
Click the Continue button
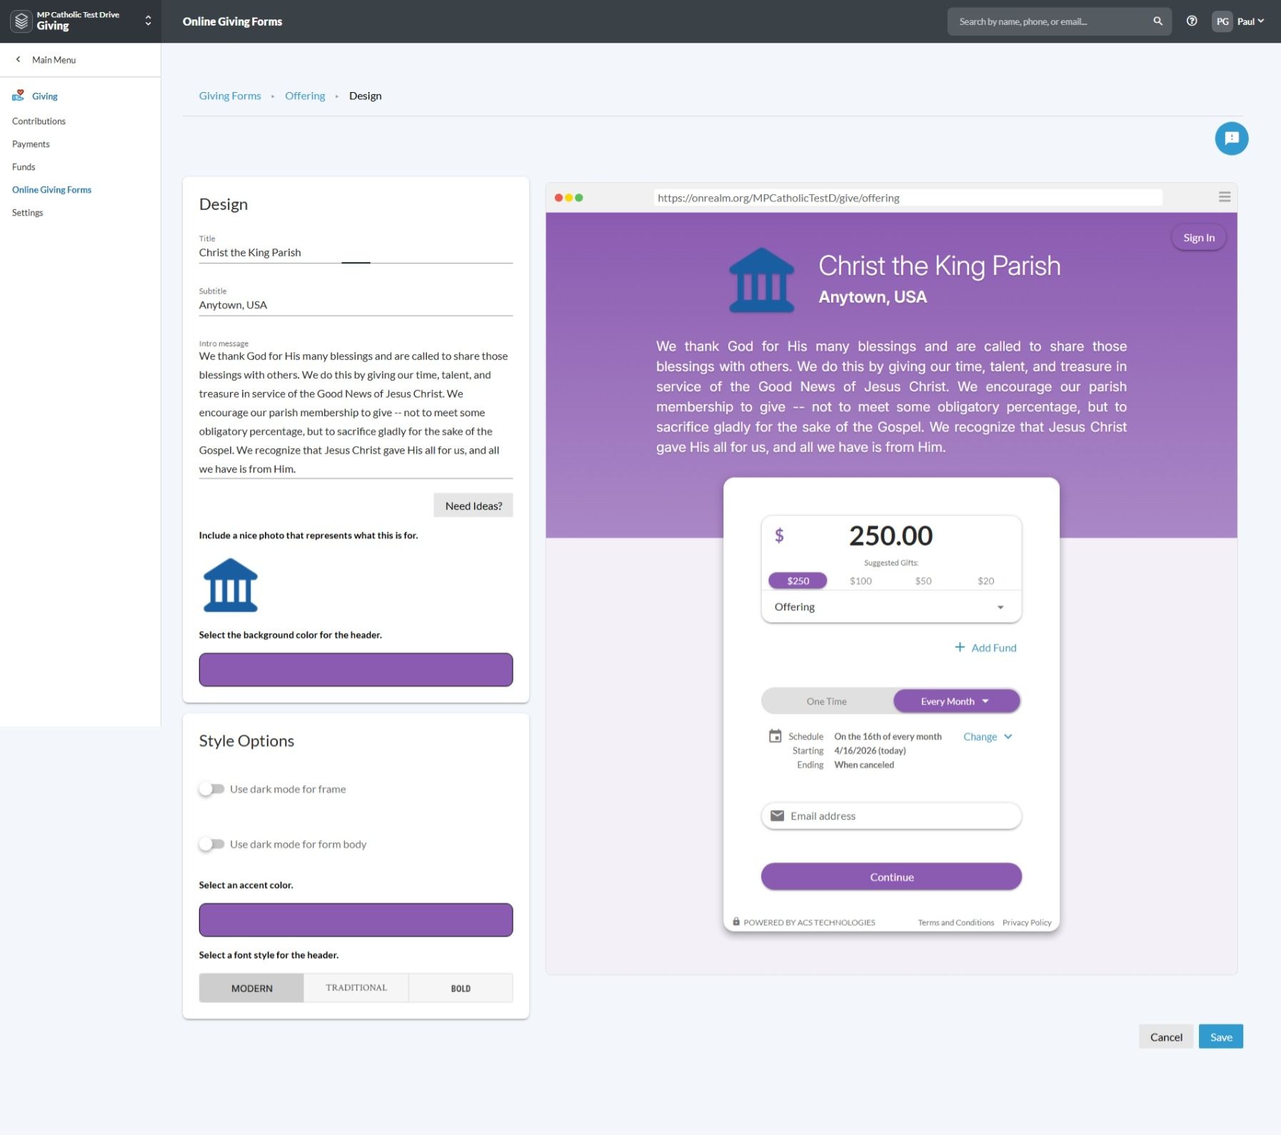coord(891,877)
